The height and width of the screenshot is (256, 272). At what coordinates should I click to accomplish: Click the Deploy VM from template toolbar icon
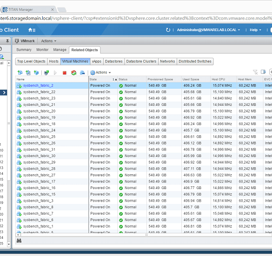tap(28, 72)
